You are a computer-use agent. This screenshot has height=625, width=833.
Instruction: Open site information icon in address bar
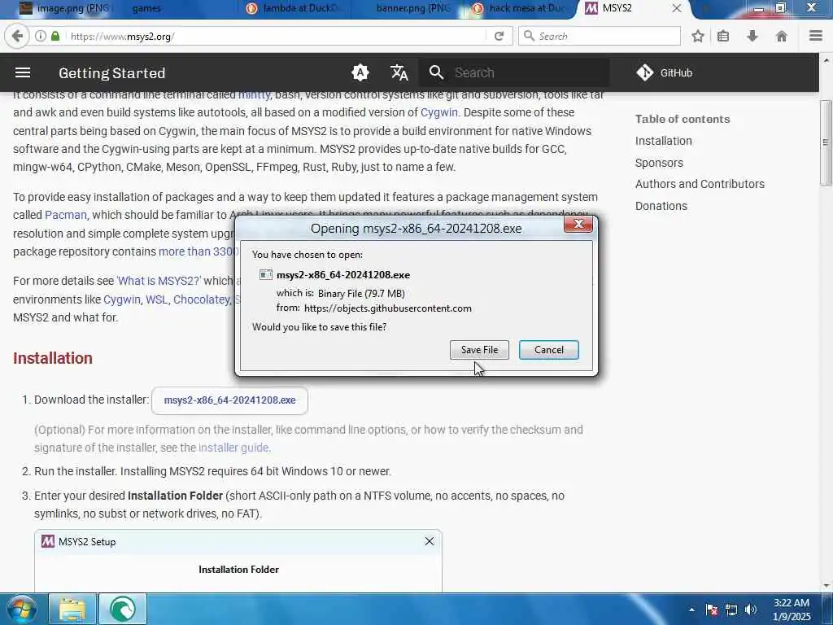[41, 36]
